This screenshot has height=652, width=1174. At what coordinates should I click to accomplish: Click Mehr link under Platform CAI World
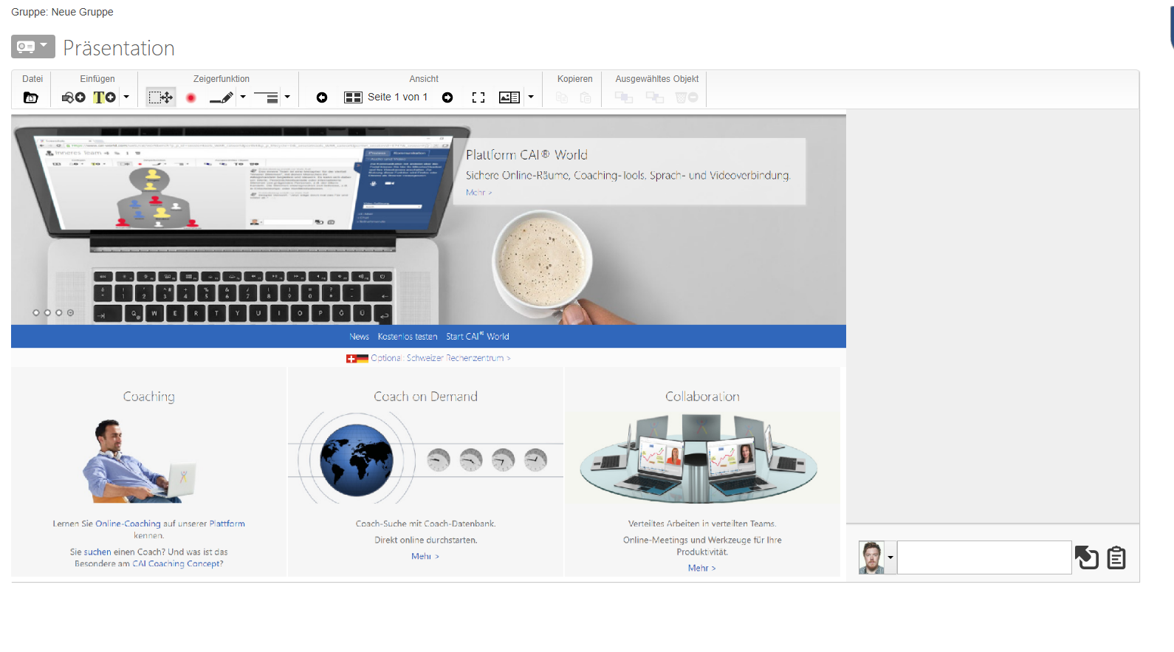(x=478, y=193)
